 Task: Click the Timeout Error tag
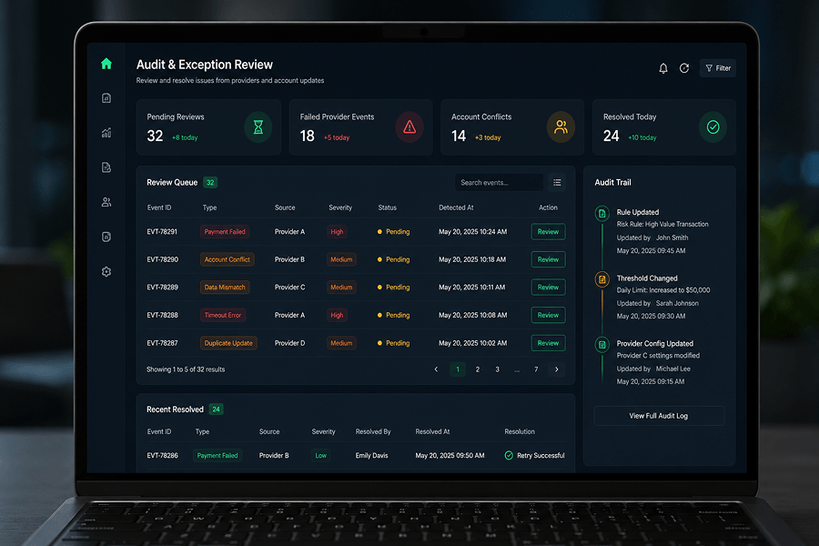[x=223, y=315]
